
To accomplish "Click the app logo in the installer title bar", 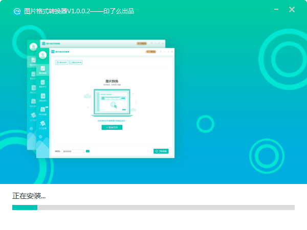I will point(17,10).
